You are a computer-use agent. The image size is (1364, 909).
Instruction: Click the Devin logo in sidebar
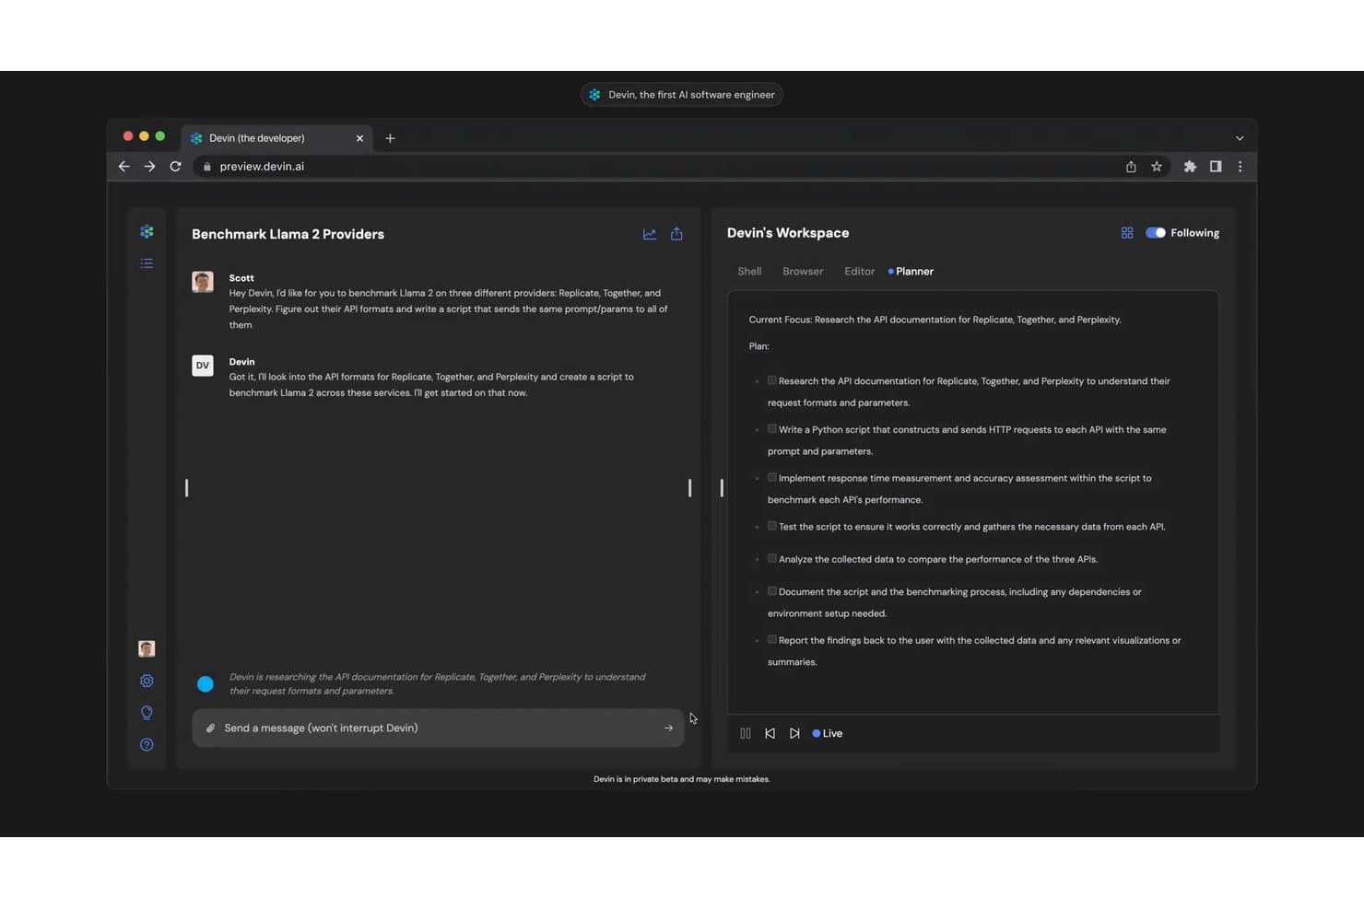click(147, 231)
